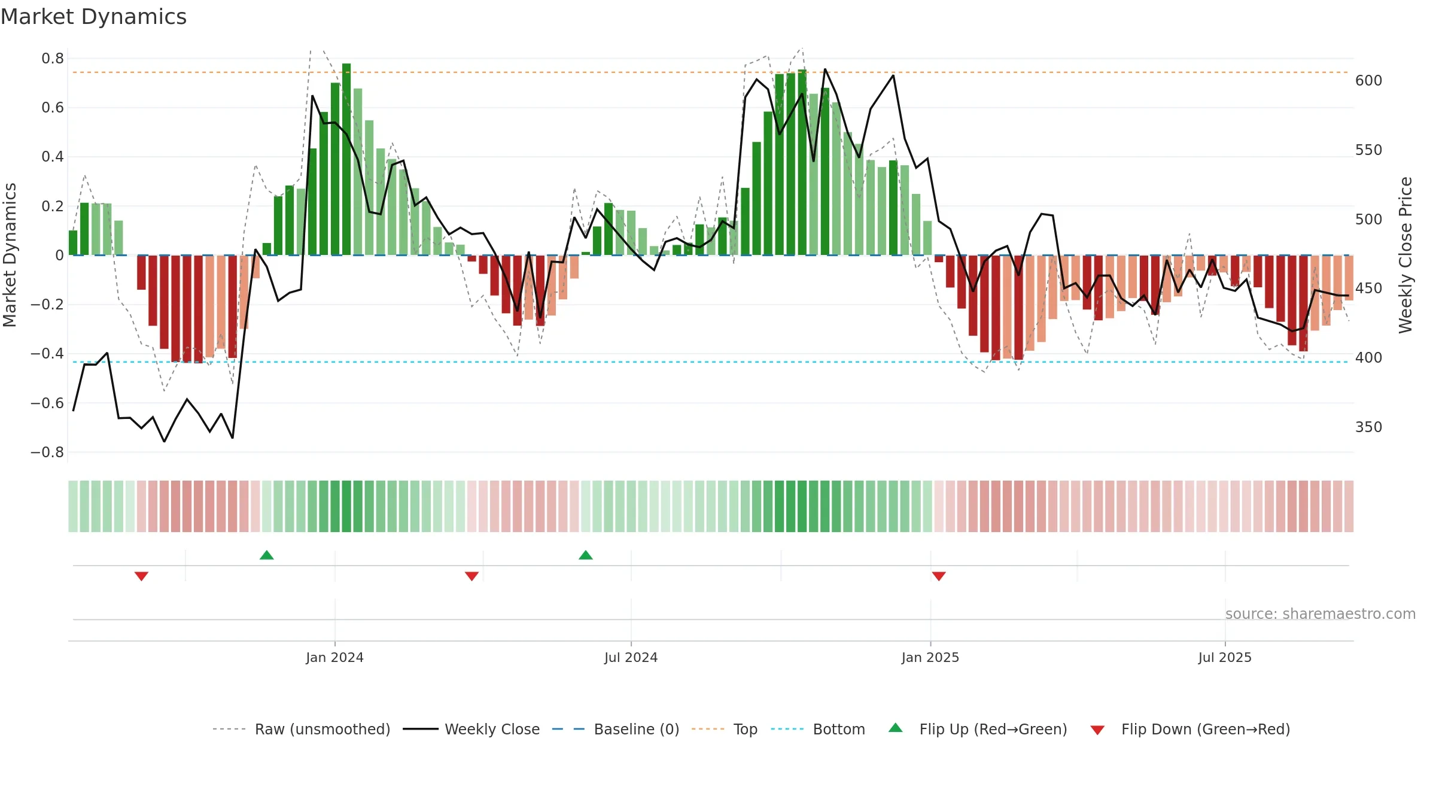Click the first red flip-down marker before Jan 2024

(141, 576)
